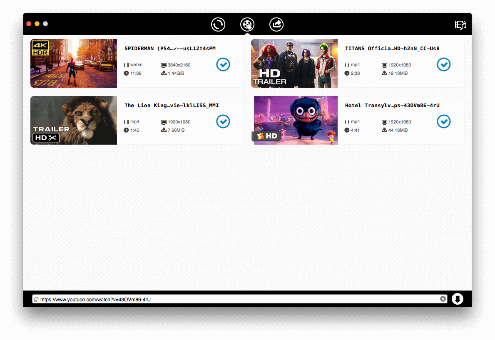Clear the URL field with the x icon
The width and height of the screenshot is (495, 340).
tap(443, 299)
